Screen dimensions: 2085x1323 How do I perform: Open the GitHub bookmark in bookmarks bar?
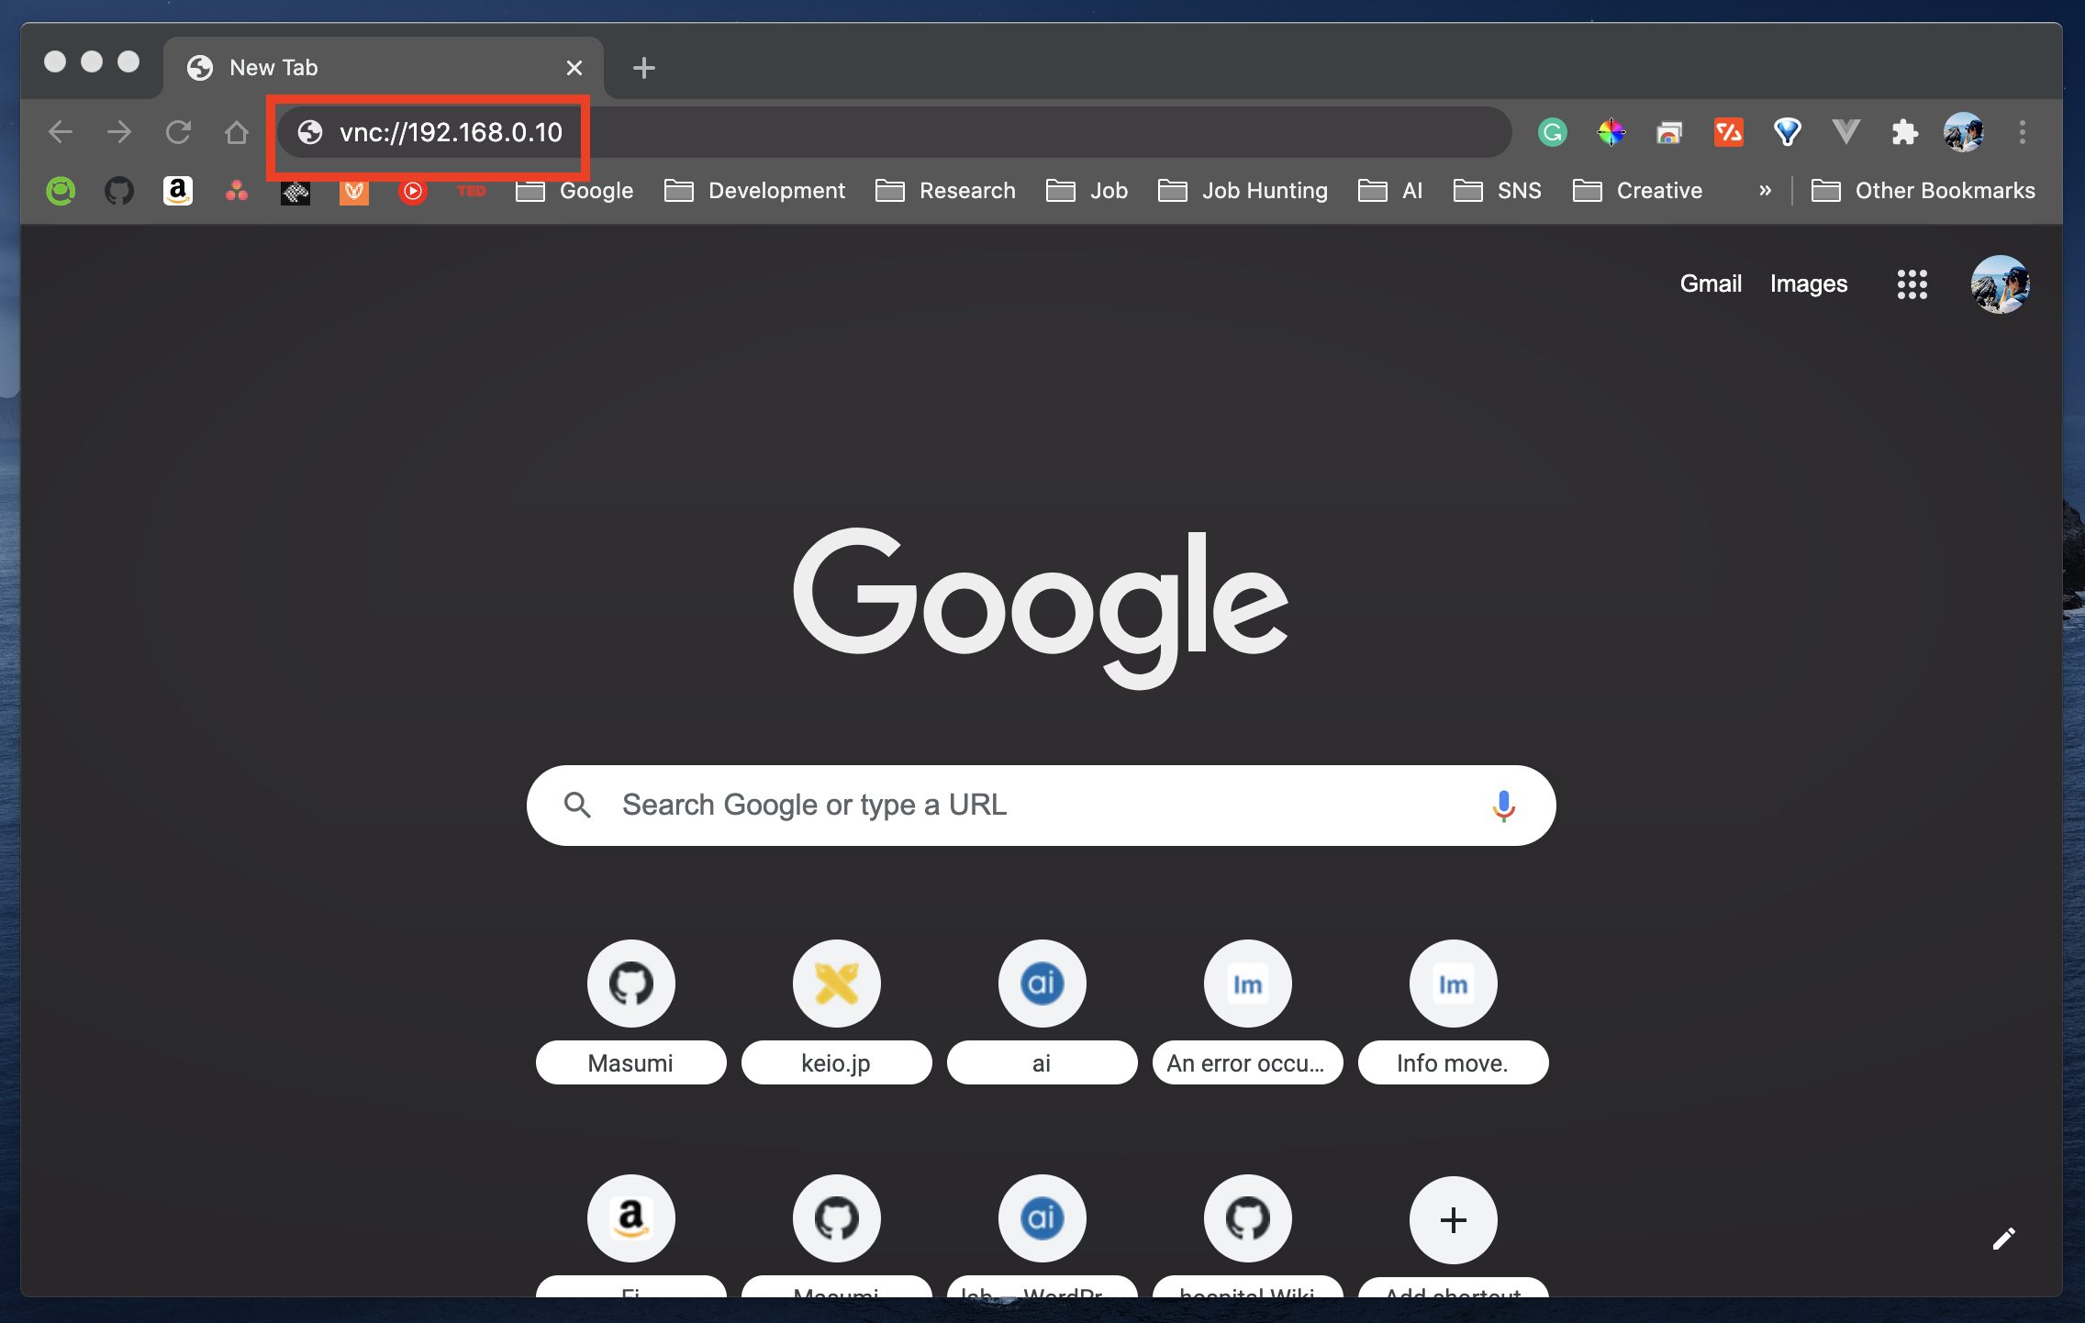[x=119, y=191]
